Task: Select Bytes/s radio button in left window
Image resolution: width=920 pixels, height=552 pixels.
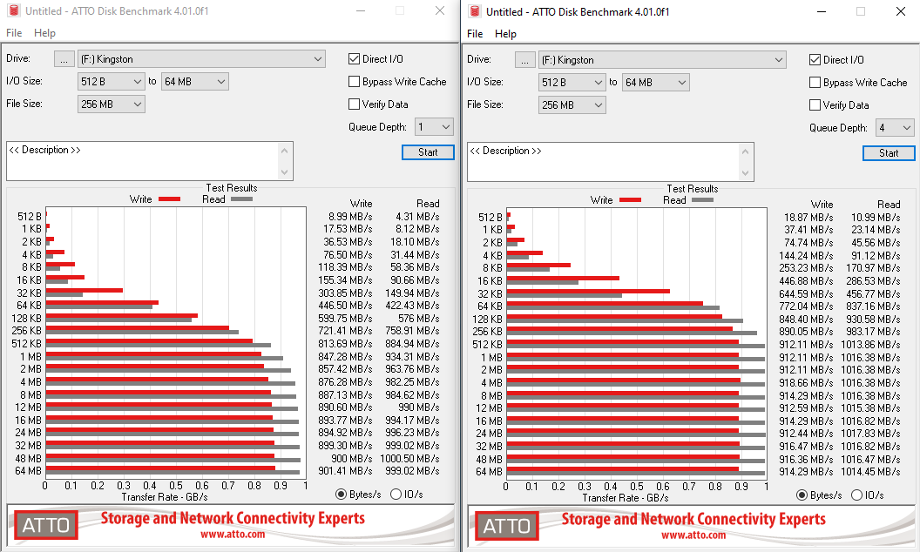Action: click(x=341, y=494)
